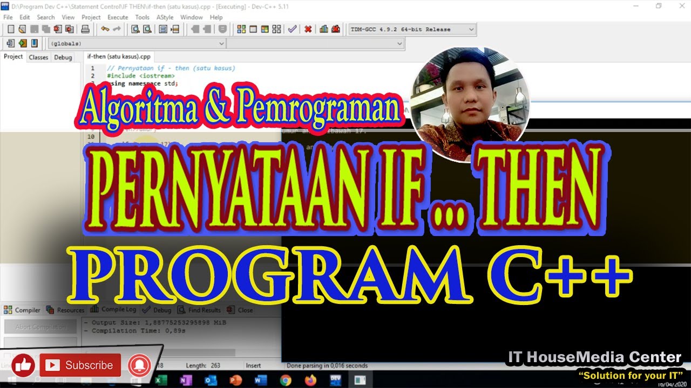This screenshot has width=691, height=388.
Task: Open the Project menu
Action: pos(91,17)
